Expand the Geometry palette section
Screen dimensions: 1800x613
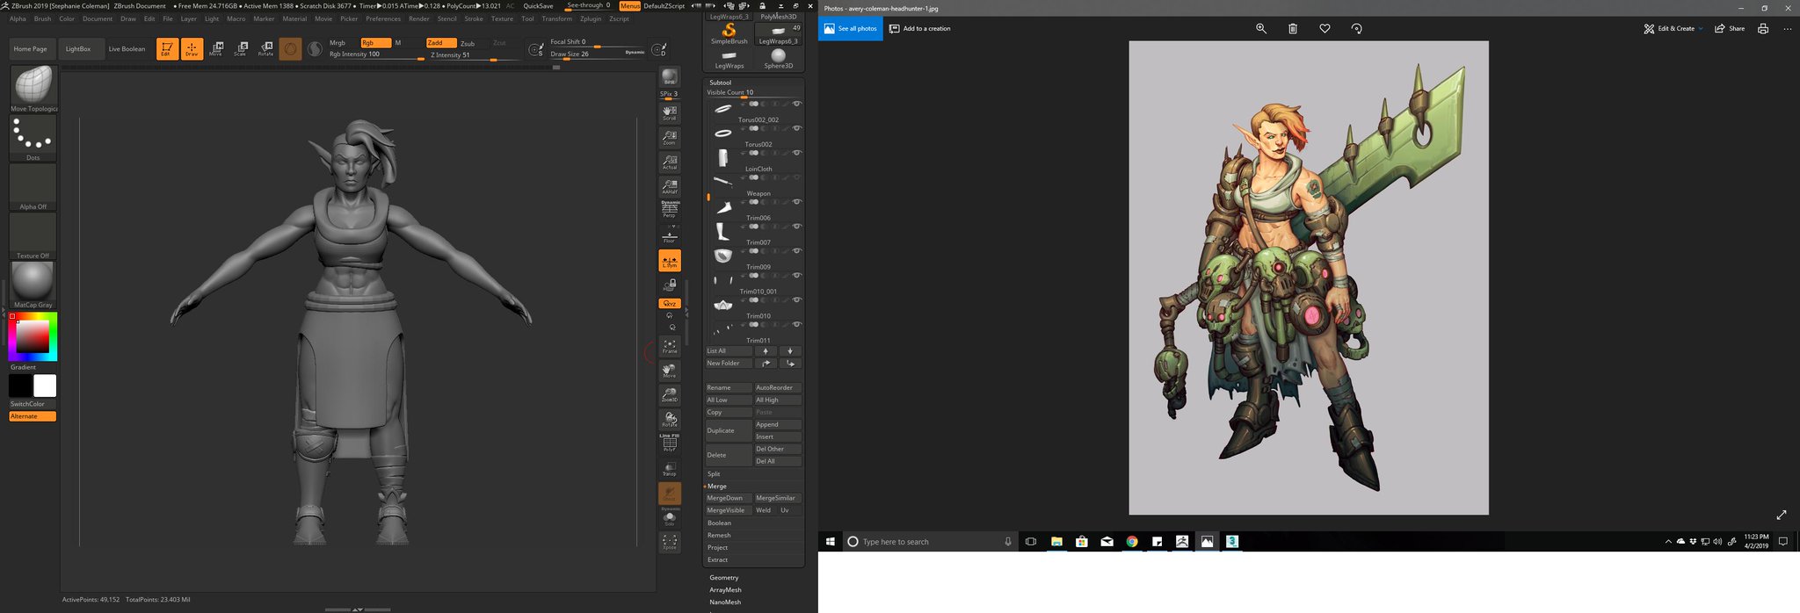point(724,578)
